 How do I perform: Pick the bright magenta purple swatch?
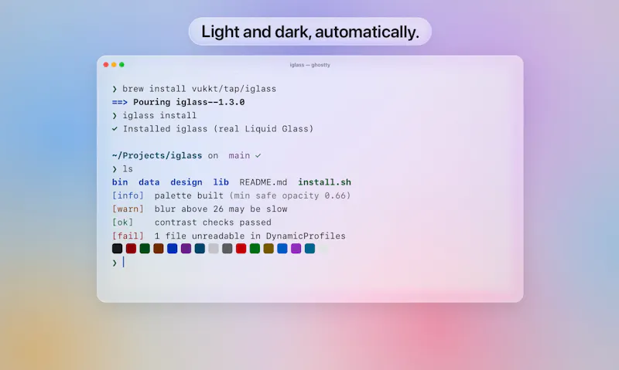pyautogui.click(x=296, y=249)
